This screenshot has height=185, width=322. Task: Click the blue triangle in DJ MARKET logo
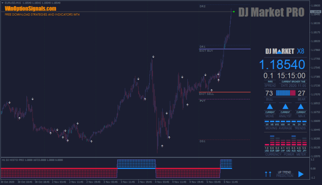click(x=279, y=52)
